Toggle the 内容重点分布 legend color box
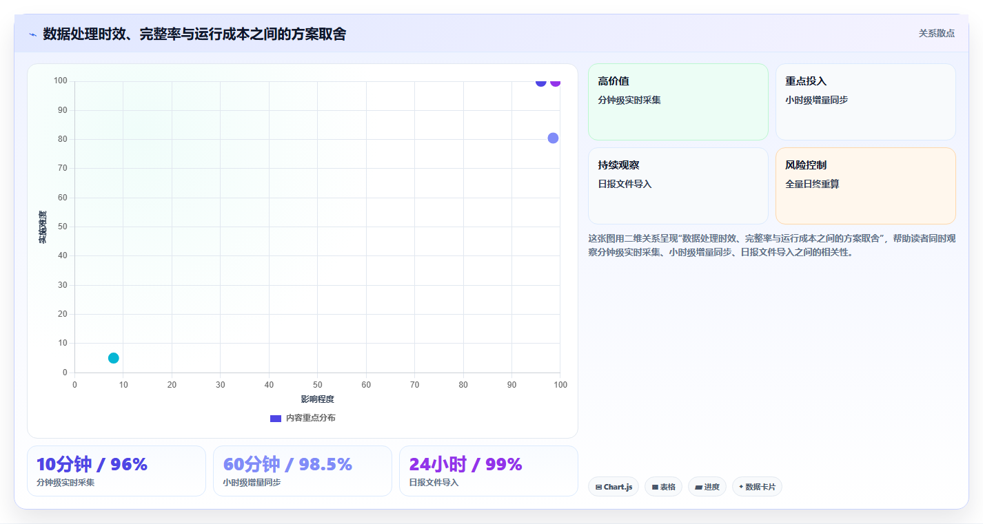The height and width of the screenshot is (524, 983). (x=276, y=418)
